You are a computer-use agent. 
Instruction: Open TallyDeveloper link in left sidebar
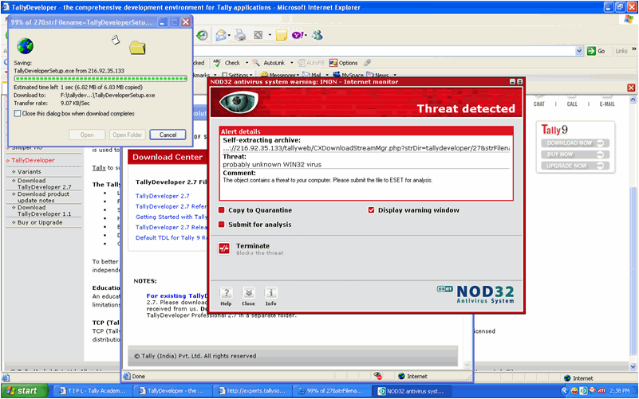click(33, 160)
